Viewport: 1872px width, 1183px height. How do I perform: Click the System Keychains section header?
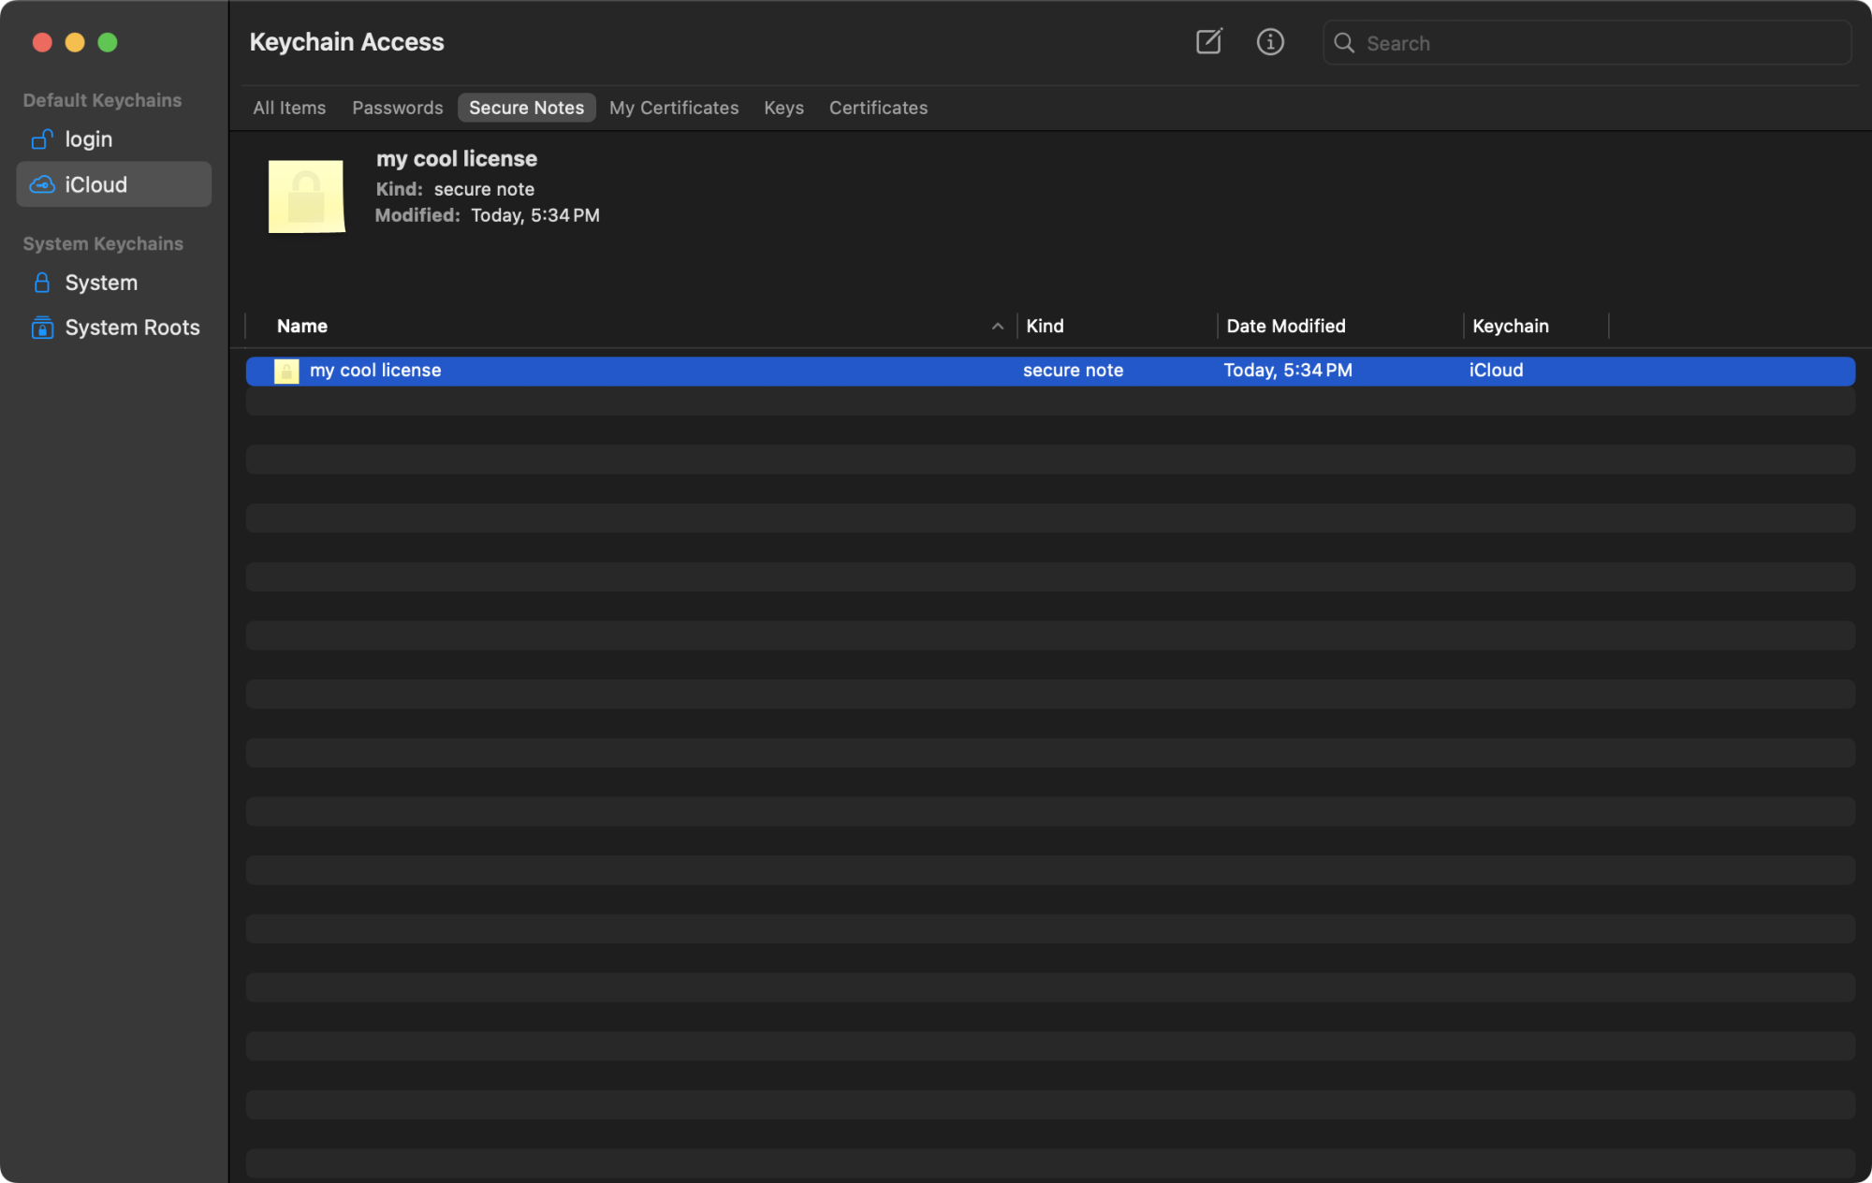(x=103, y=243)
